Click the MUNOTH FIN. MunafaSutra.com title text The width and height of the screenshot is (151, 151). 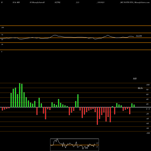pos(135,2)
